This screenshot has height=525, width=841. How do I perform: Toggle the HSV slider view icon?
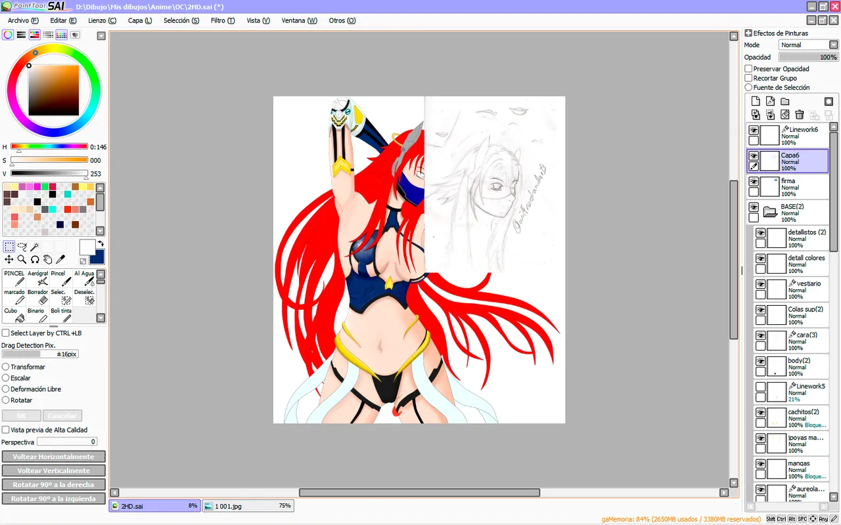[x=34, y=35]
